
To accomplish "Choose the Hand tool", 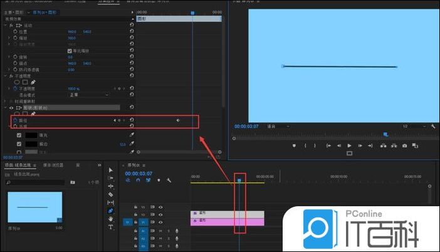I will 111,219.
